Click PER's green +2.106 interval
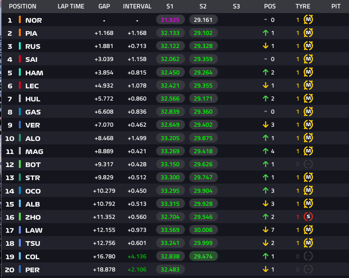This screenshot has width=349, height=278. [137, 270]
